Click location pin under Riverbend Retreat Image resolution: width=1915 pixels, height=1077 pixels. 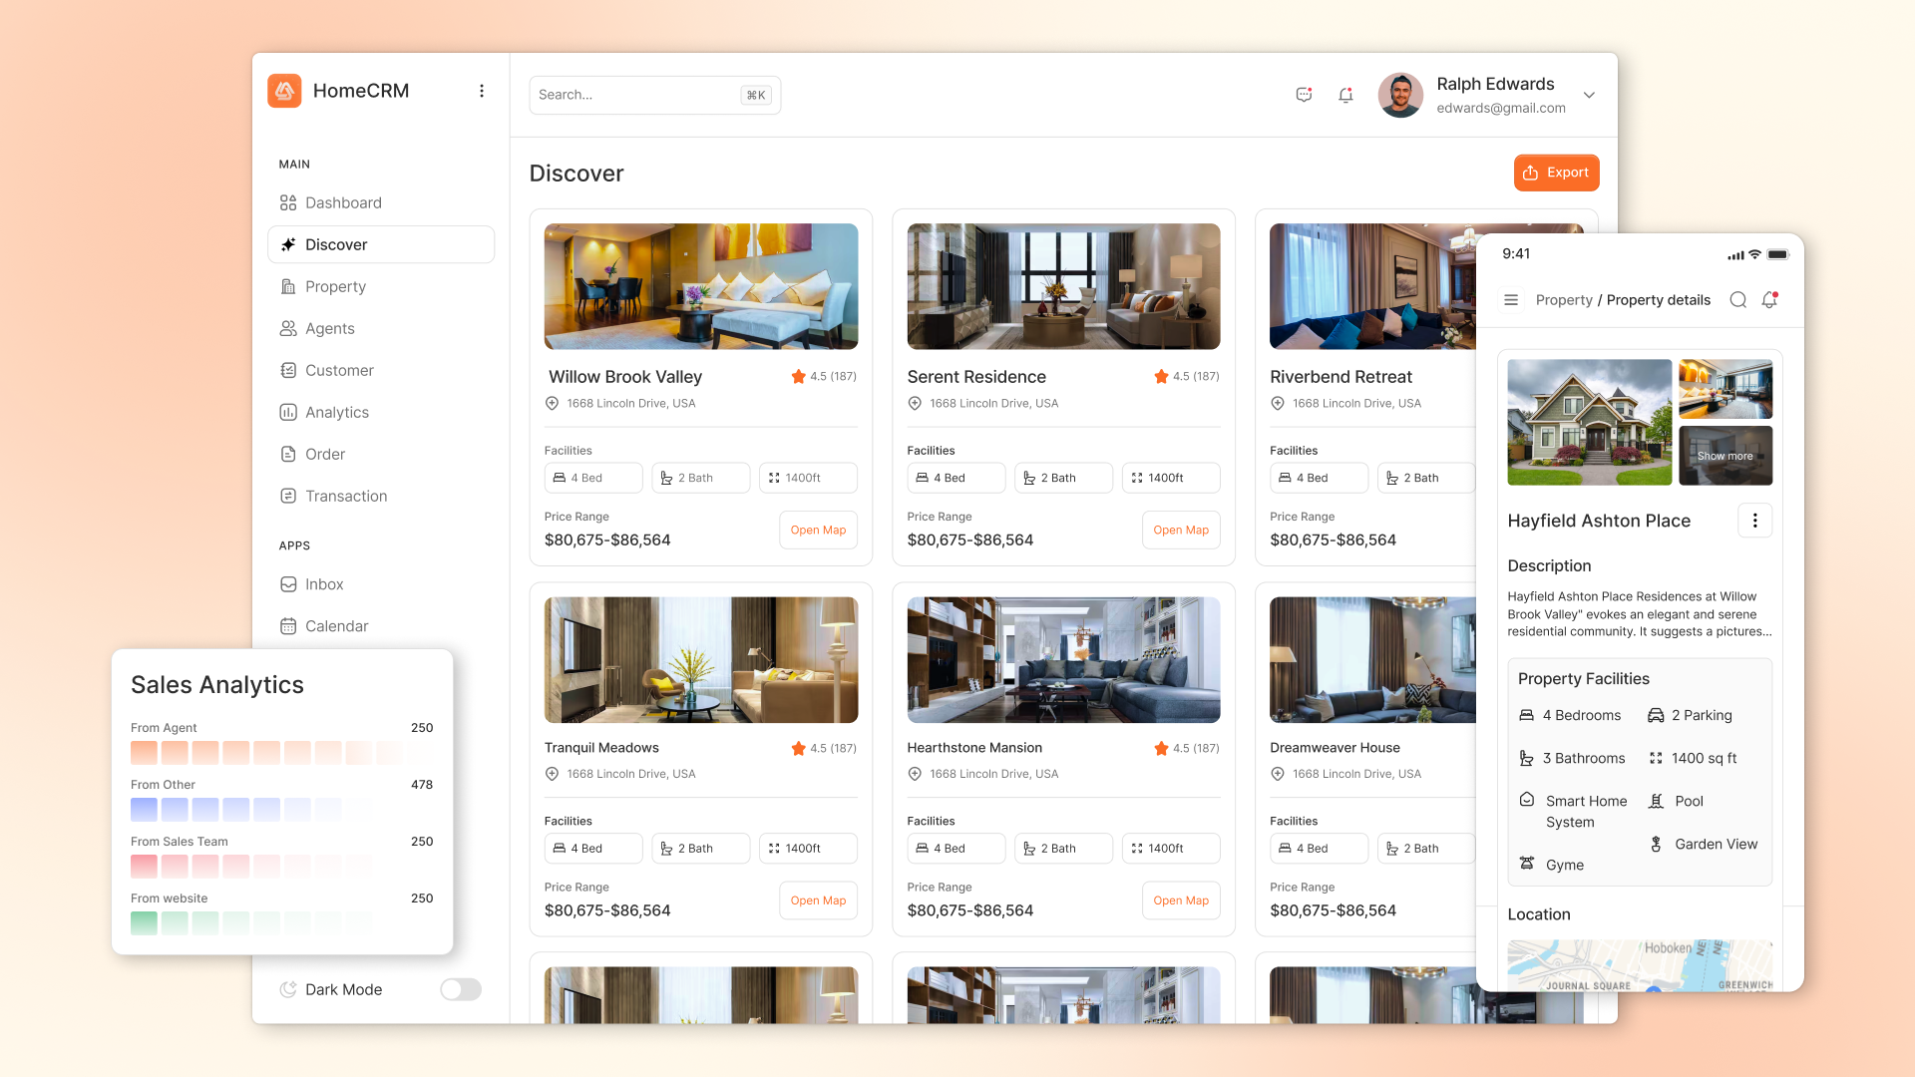click(1278, 404)
